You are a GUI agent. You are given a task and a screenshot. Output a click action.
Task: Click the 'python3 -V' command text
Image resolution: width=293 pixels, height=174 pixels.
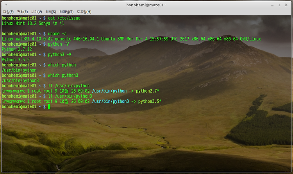click(x=59, y=55)
